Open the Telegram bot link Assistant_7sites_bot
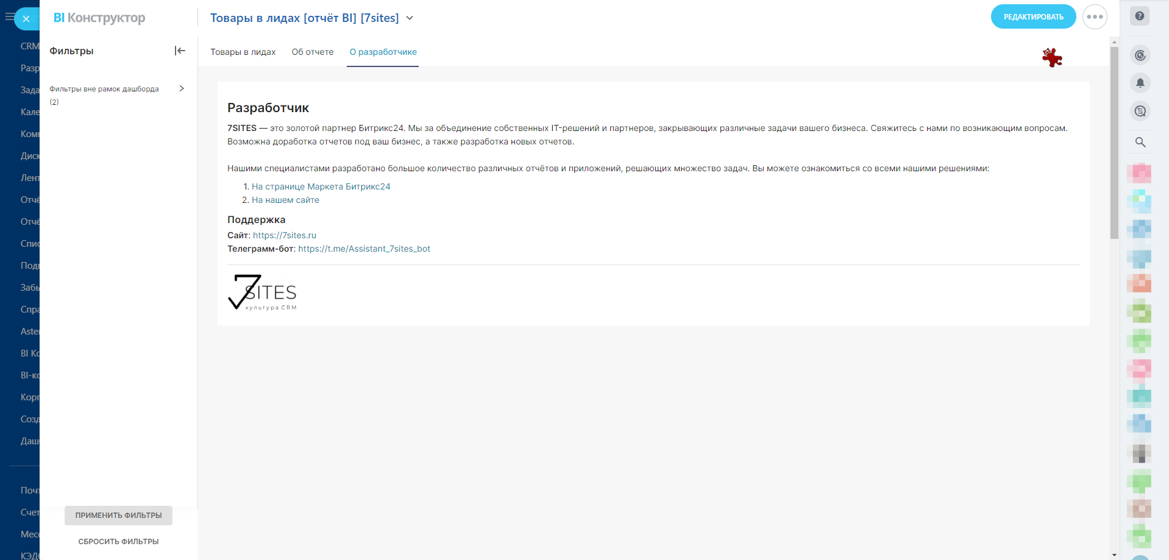This screenshot has width=1169, height=560. click(x=364, y=249)
